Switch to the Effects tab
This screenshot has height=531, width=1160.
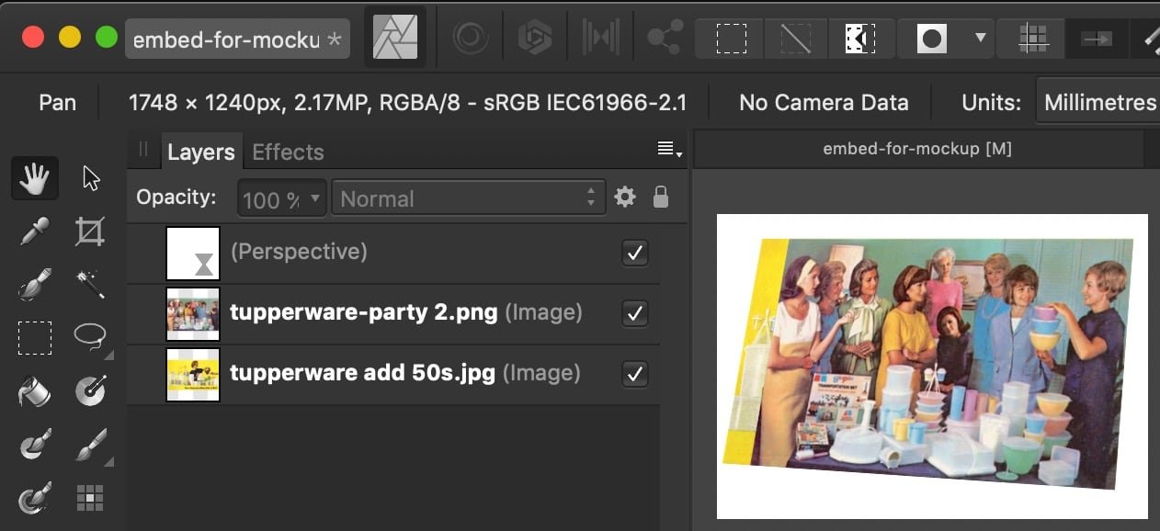(288, 153)
